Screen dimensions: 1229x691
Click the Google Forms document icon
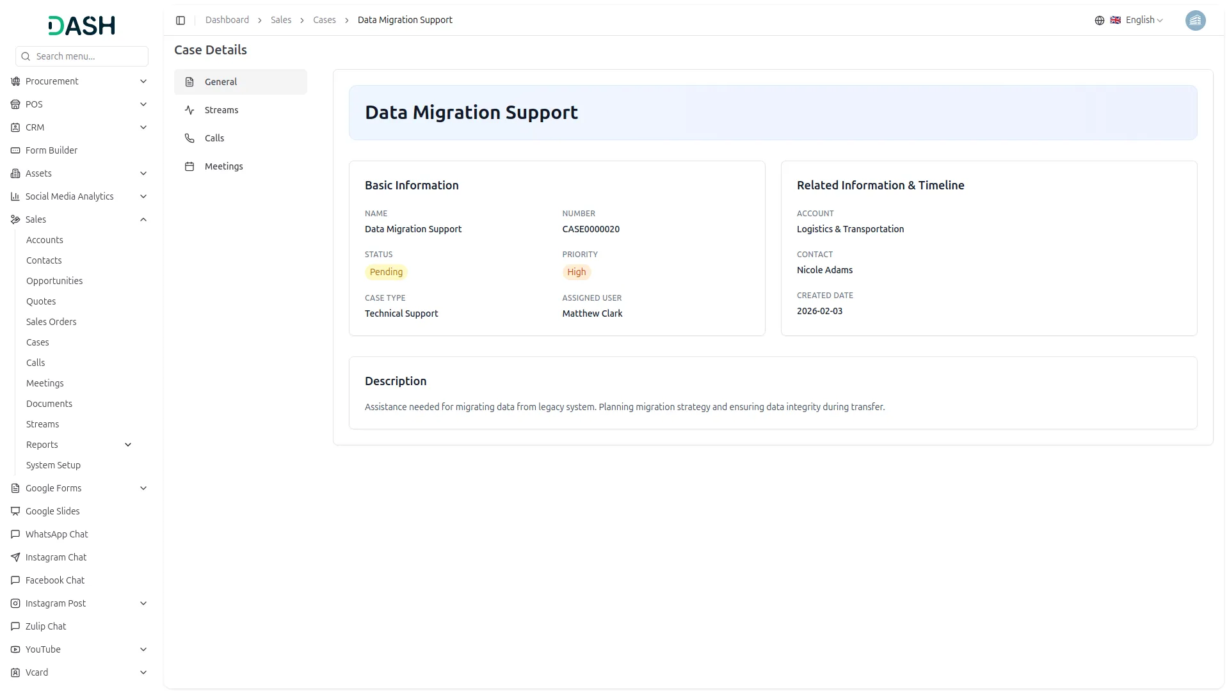pos(15,488)
